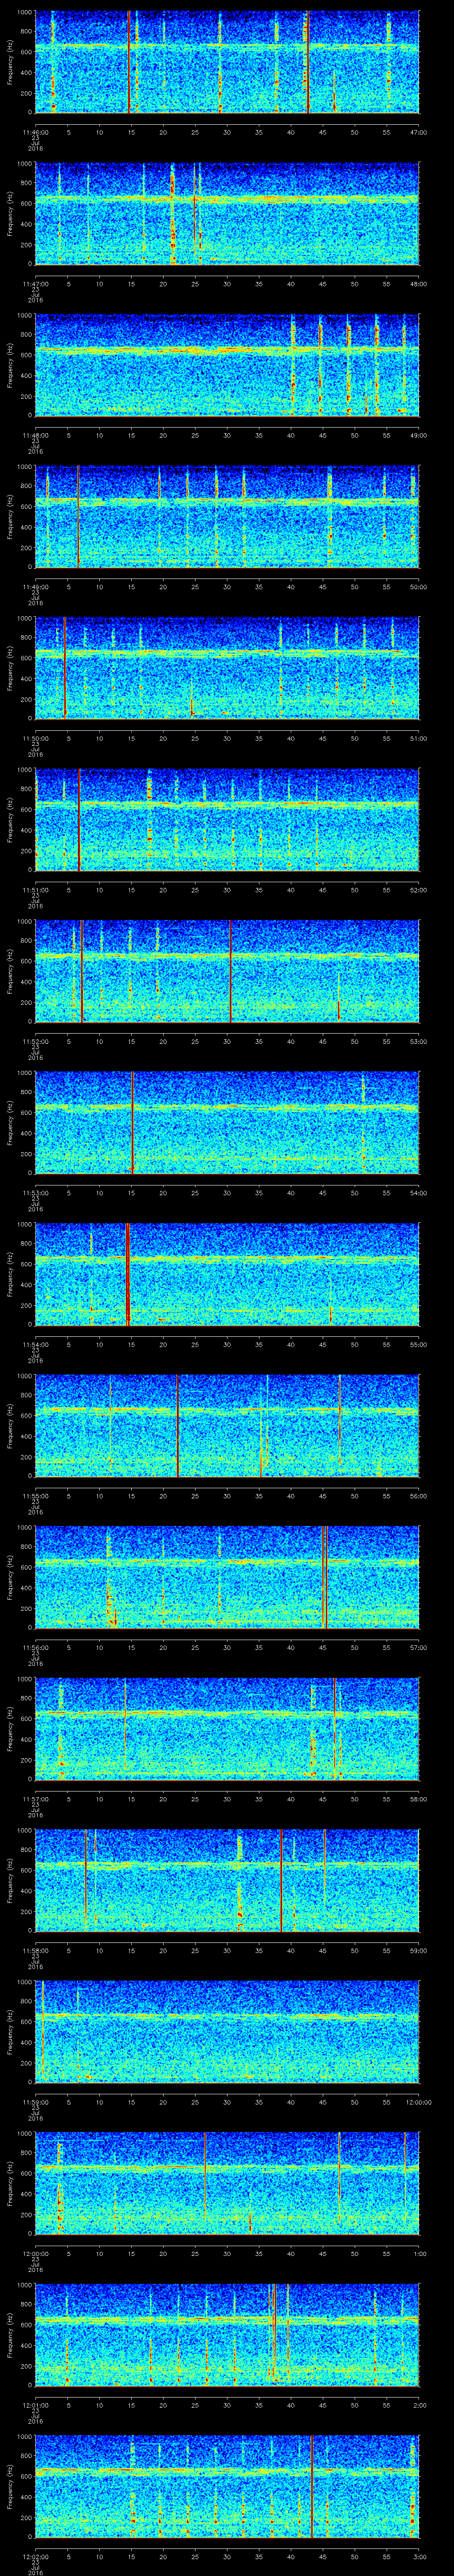Open the spectrogram panel starting at 12:01:00
Screen dimensions: 454x2576
coord(227,2335)
